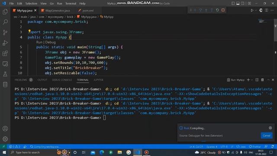Split the editor to the right
Screen dimensions: 277x156
coord(267,10)
